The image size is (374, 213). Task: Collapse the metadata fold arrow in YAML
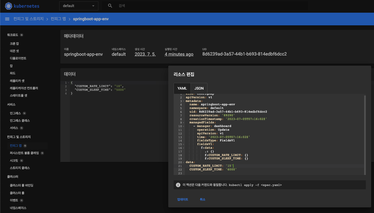click(183, 101)
